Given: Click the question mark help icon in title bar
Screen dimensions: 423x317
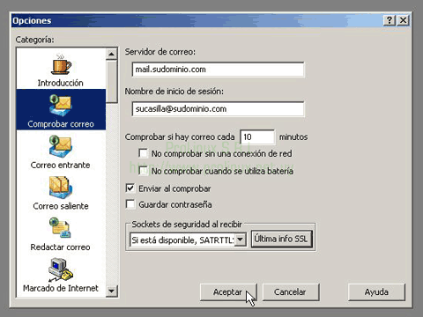Looking at the screenshot, I should (390, 20).
